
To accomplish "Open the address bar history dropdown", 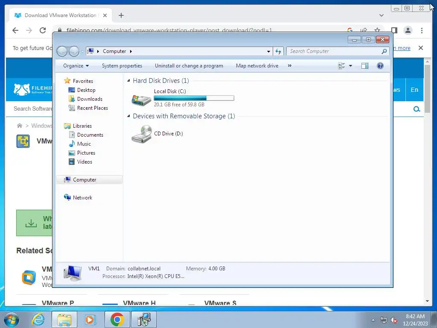I will [x=268, y=51].
